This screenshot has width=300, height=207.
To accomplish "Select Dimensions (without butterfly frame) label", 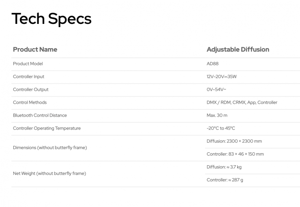I will [x=50, y=147].
